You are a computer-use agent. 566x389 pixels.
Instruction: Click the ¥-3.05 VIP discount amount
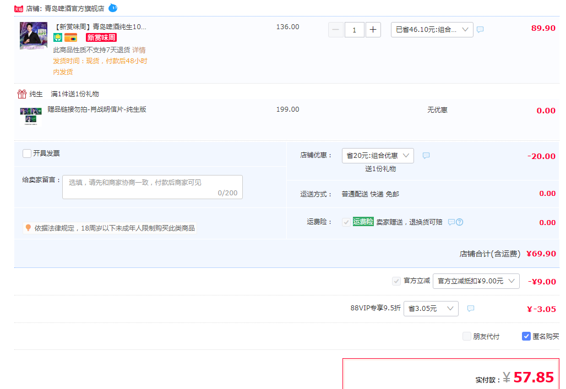pos(541,309)
